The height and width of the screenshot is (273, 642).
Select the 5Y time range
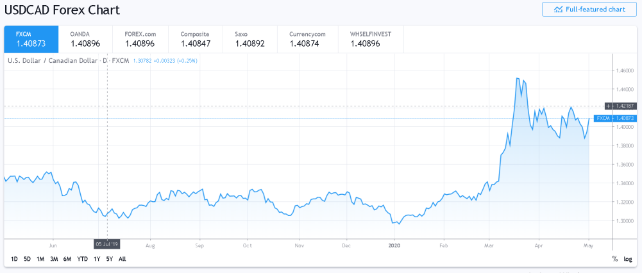click(x=109, y=259)
